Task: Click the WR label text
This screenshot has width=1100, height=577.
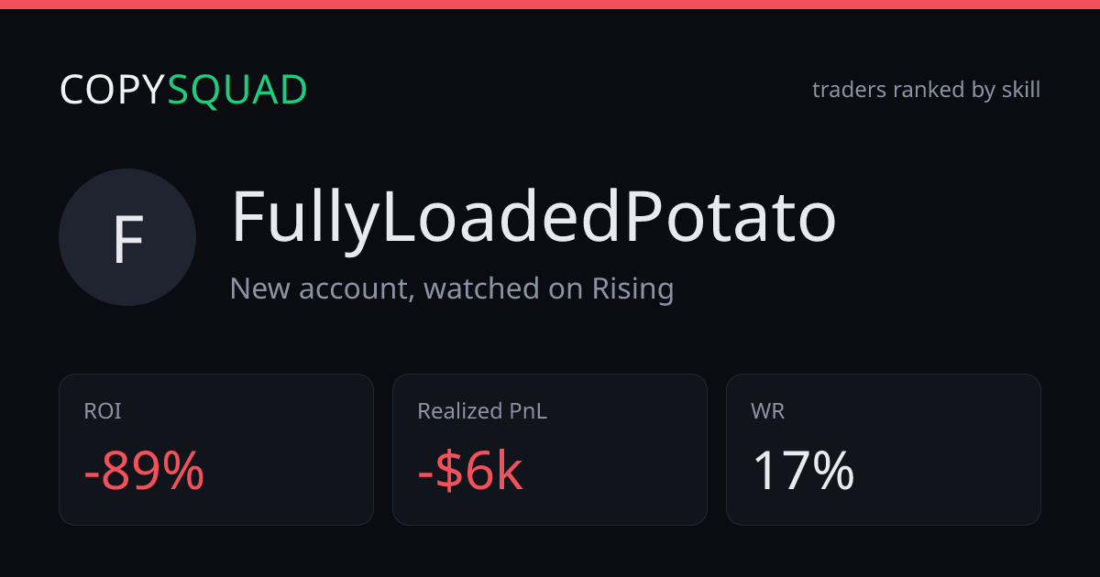Action: [x=767, y=411]
